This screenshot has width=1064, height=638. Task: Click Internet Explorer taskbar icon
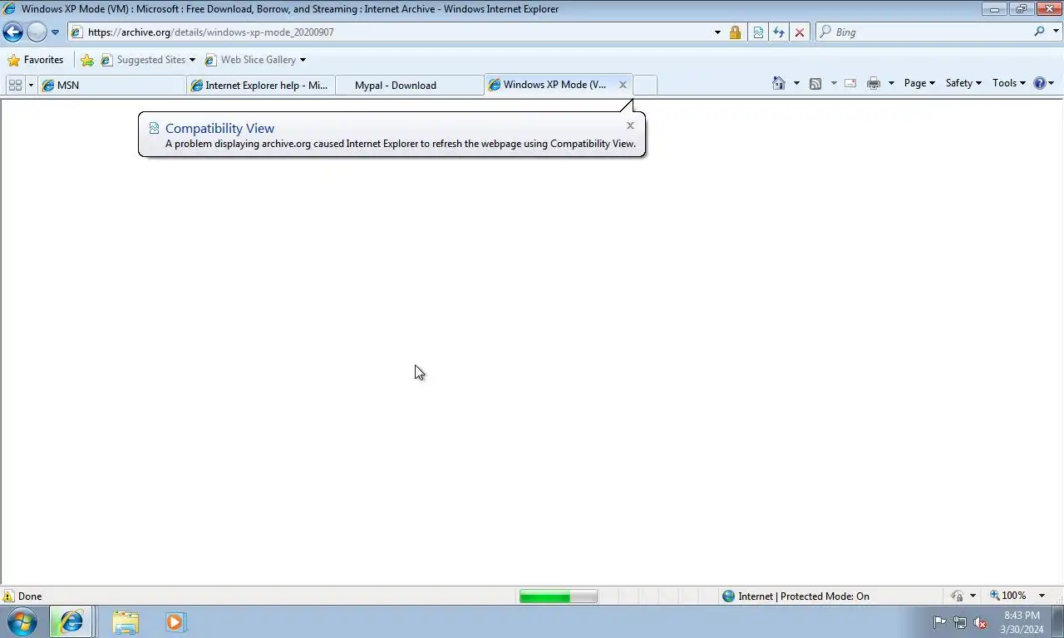[71, 621]
